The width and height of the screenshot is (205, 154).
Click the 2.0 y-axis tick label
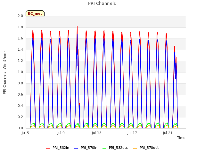tap(20, 16)
